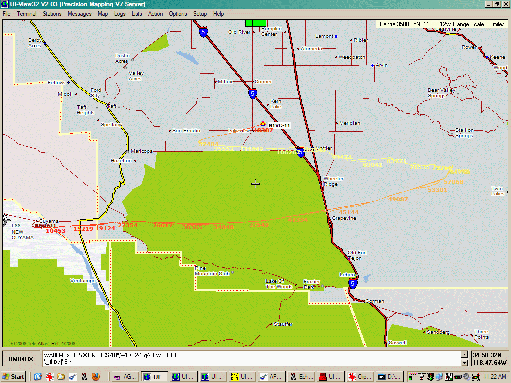Click the Windows Start button
Screen dimensions: 511x383
click(x=14, y=377)
